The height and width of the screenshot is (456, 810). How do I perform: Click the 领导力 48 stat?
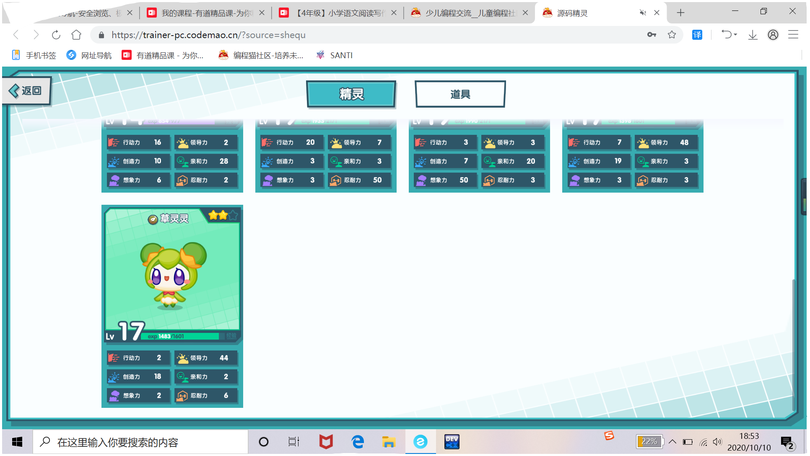(x=666, y=142)
